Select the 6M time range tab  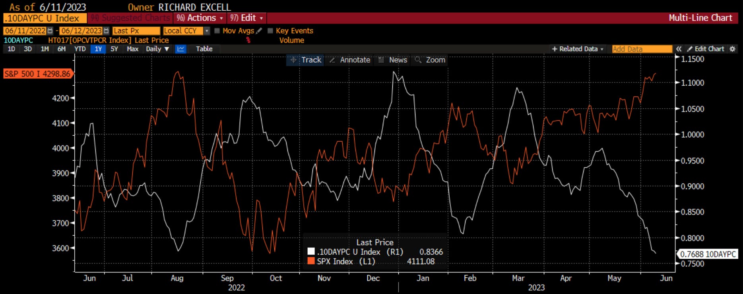pos(62,49)
